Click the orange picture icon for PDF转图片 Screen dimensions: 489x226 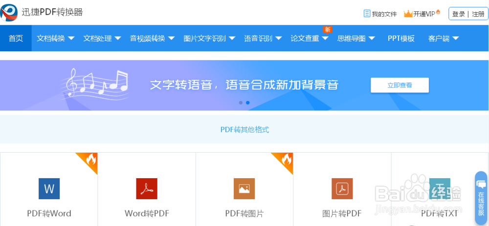(244, 188)
